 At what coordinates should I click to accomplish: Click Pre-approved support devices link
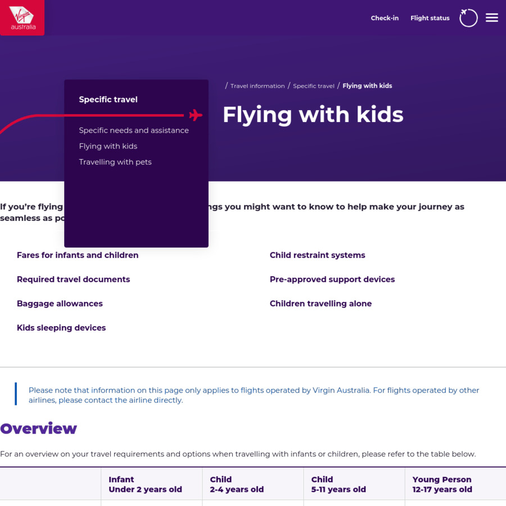(332, 279)
